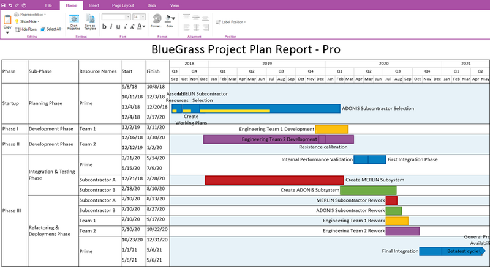Open the Label Position dropdown
This screenshot has width=490, height=267.
231,22
